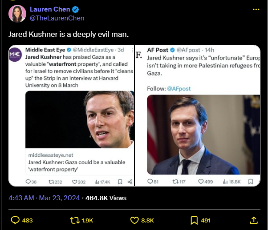Image resolution: width=268 pixels, height=230 pixels.
Task: Open the AF Post screenshot image
Action: click(197, 115)
